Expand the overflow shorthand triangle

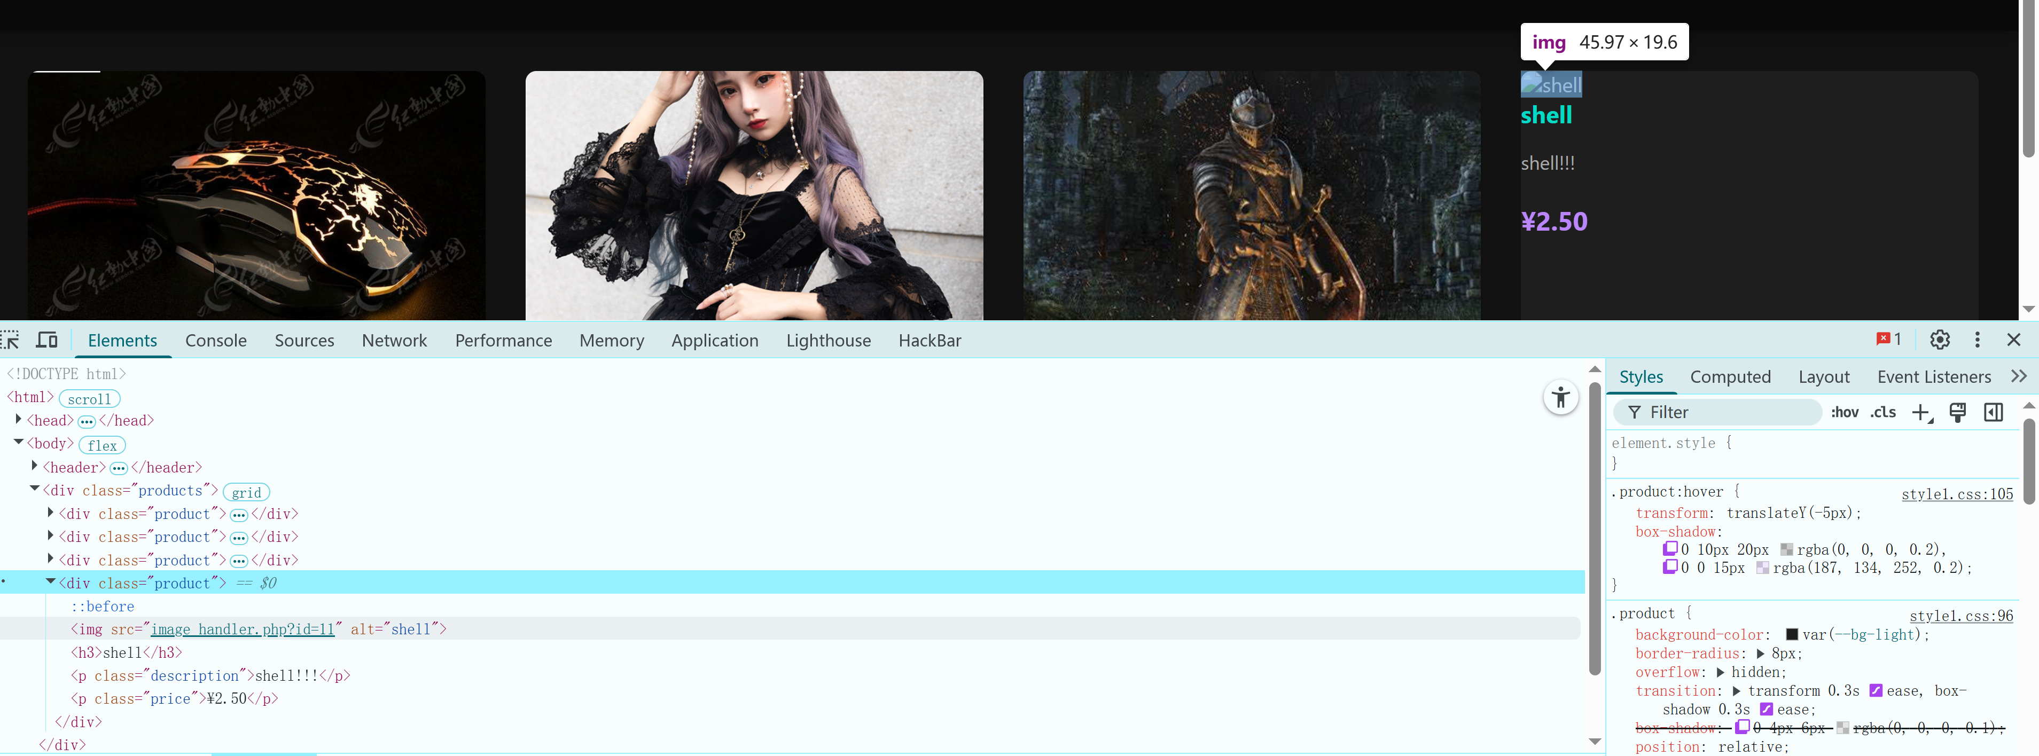(x=1720, y=673)
